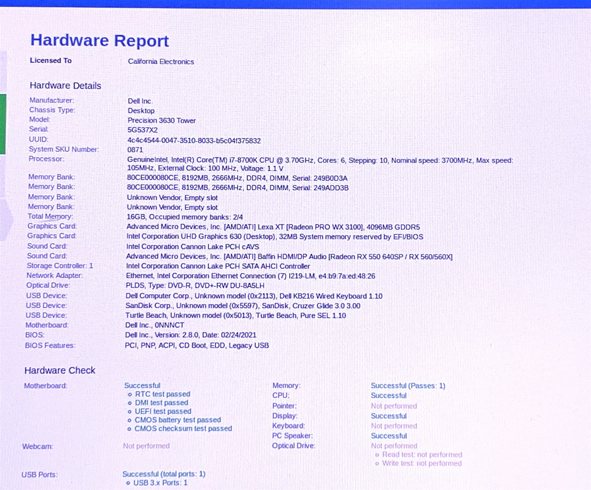This screenshot has width=591, height=490.
Task: Click the 'Licensed To' label
Action: click(x=51, y=61)
